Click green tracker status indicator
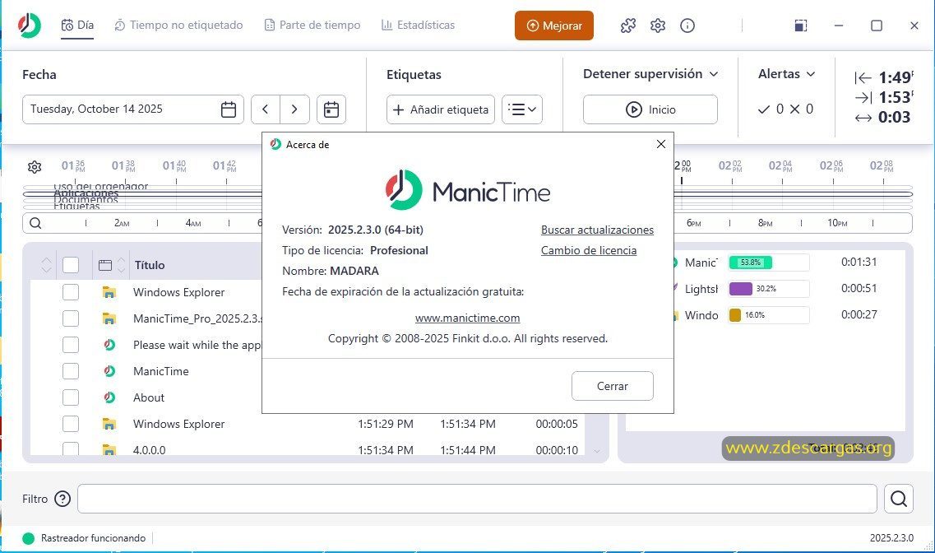 [x=28, y=538]
